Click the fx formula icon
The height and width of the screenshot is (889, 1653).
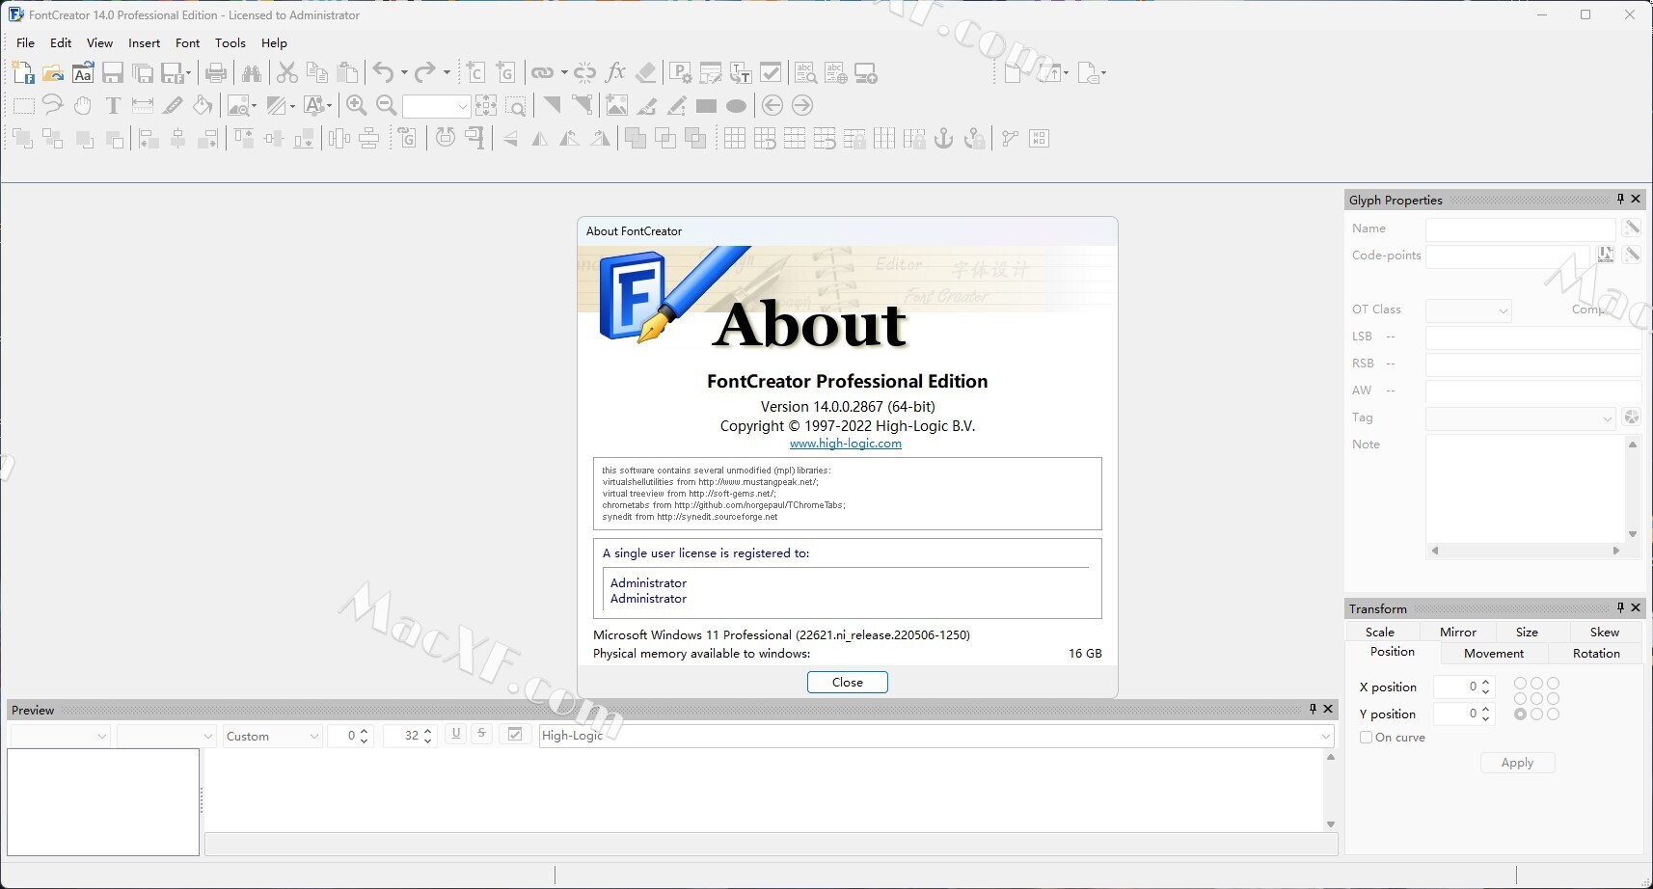click(615, 73)
